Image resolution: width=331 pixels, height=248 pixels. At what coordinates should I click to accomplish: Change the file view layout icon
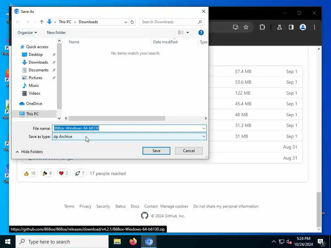(x=181, y=33)
